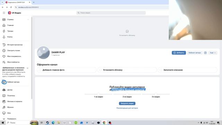Open История просмотра

(x=15, y=45)
